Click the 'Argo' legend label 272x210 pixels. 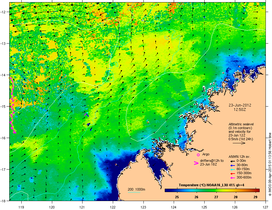pyautogui.click(x=206, y=154)
